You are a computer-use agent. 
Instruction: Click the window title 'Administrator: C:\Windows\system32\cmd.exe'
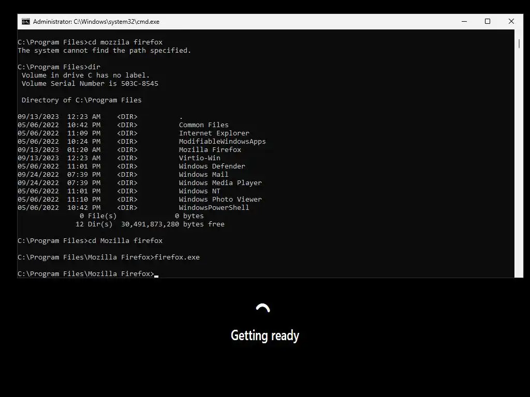[96, 22]
